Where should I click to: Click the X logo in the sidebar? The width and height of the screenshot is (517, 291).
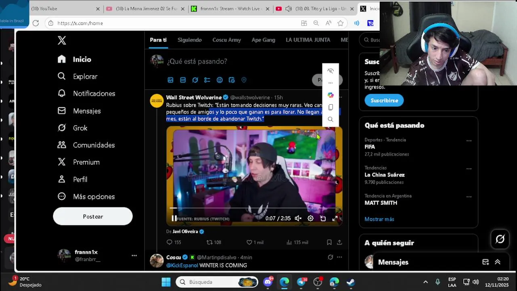(62, 40)
